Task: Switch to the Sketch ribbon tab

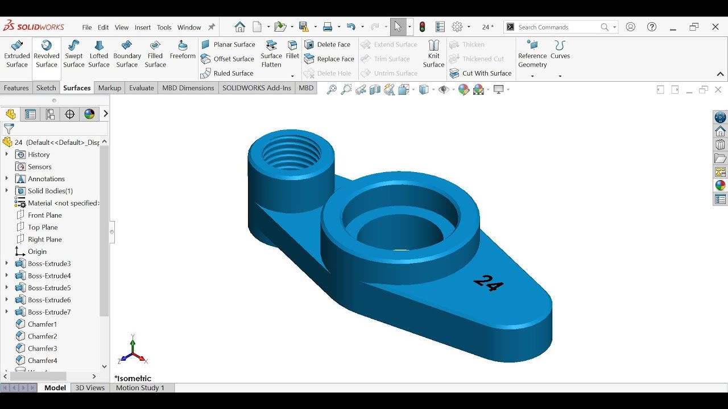Action: (46, 88)
